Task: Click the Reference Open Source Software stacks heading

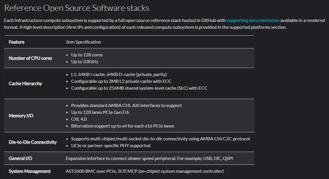Action: pyautogui.click(x=76, y=8)
